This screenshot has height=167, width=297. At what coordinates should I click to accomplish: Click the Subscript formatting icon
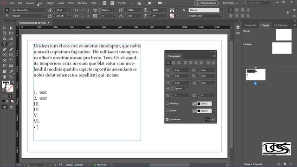point(83,16)
